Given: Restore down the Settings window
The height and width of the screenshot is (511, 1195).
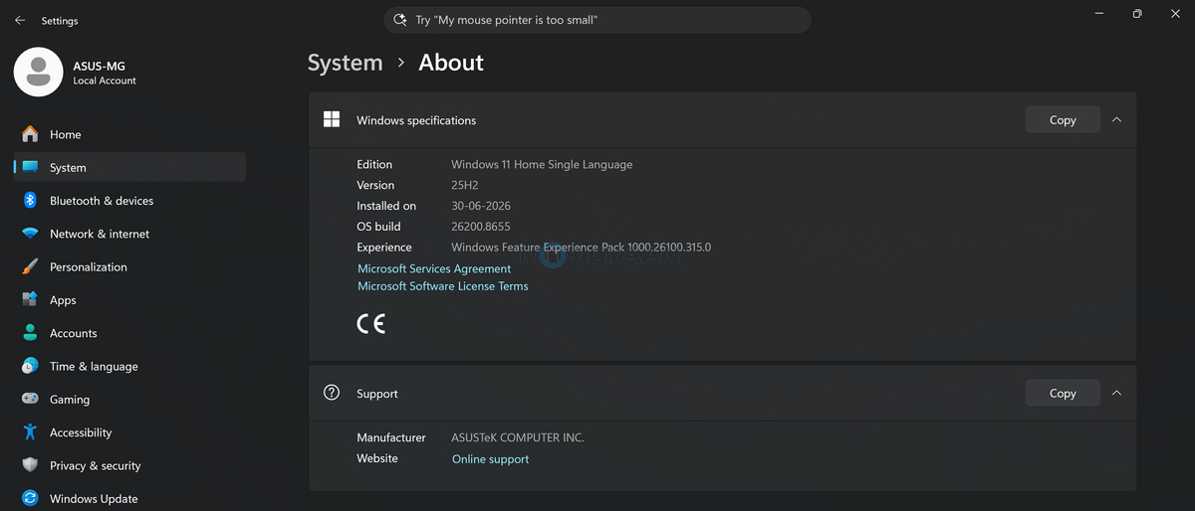Looking at the screenshot, I should [x=1137, y=14].
